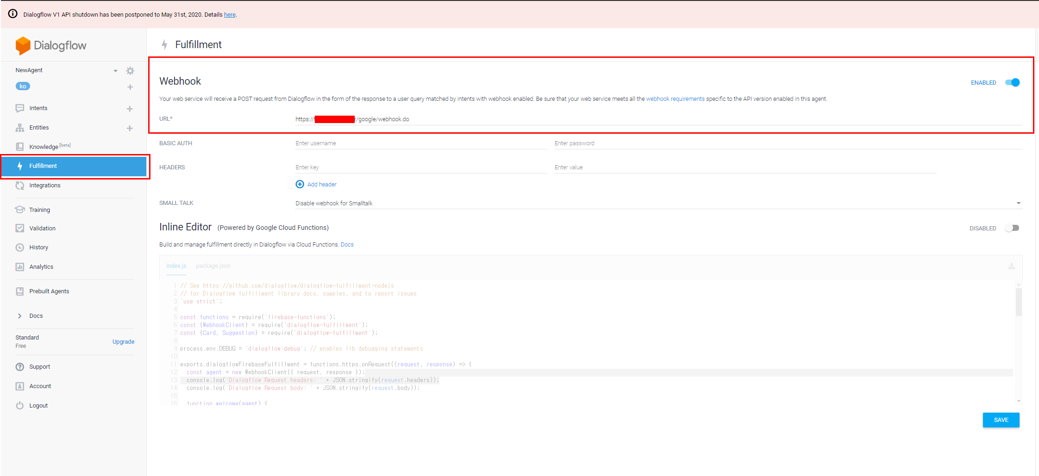Viewport: 1039px width, 476px height.
Task: Focus the header Enter value field
Action: point(745,167)
